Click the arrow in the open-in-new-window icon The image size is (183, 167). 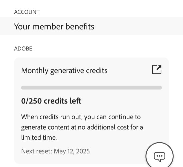tap(159, 67)
